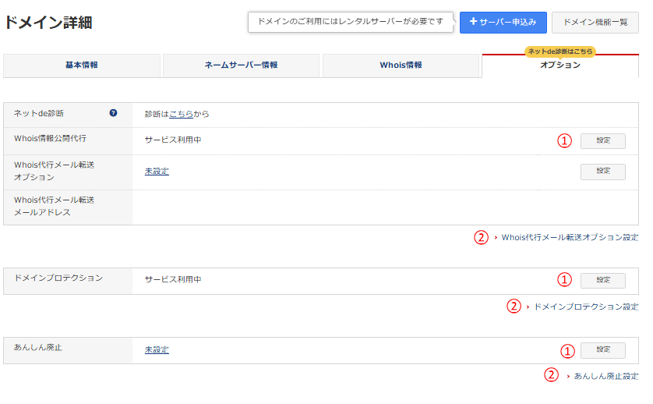Click 設定 button for Whois情報公開代行
653x404 pixels.
pyautogui.click(x=603, y=141)
